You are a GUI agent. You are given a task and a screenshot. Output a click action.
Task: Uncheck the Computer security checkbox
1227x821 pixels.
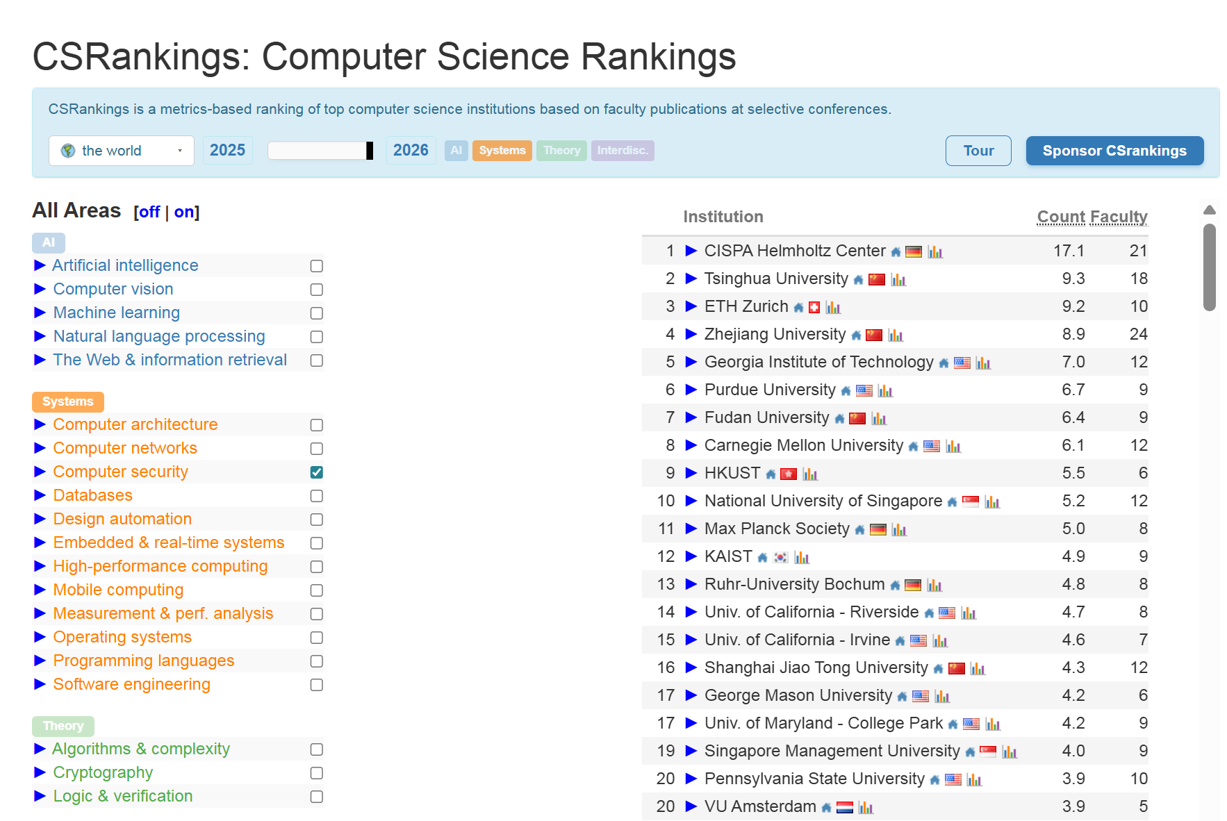pos(317,472)
